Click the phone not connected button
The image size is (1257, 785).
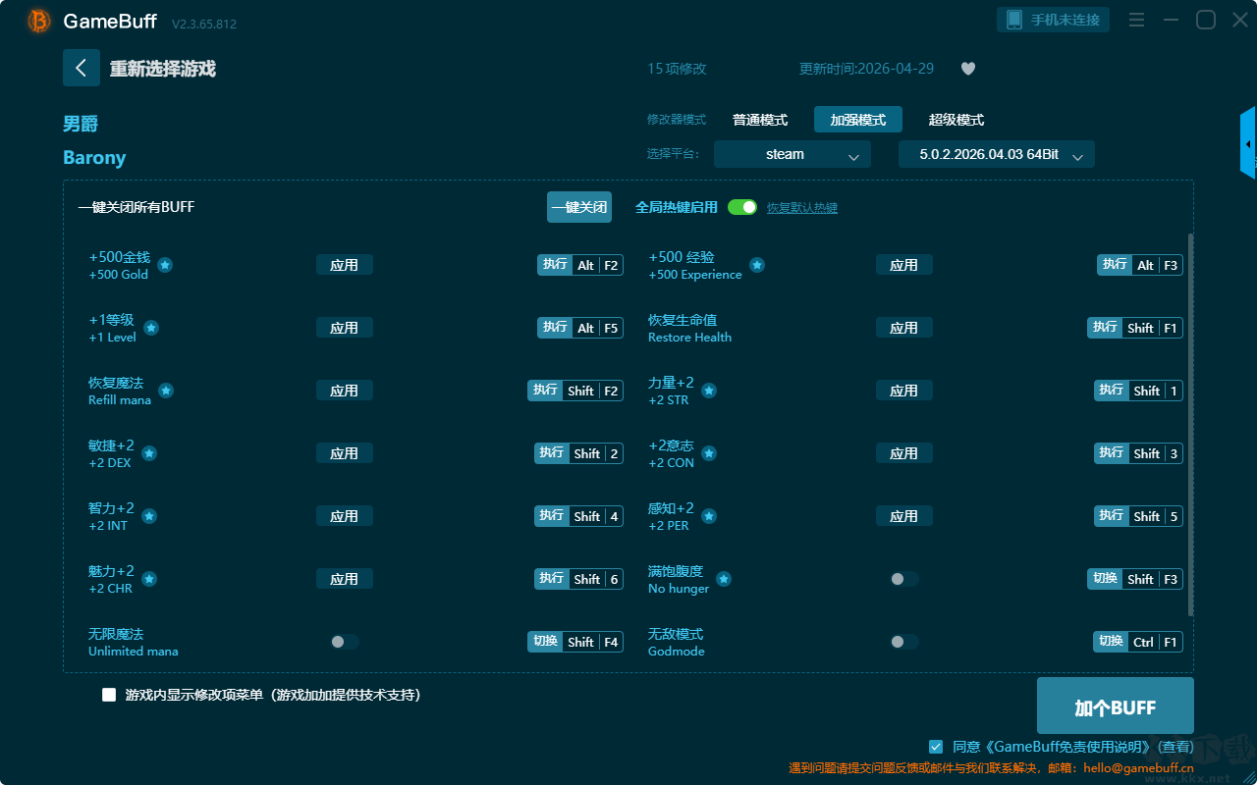tap(1054, 20)
